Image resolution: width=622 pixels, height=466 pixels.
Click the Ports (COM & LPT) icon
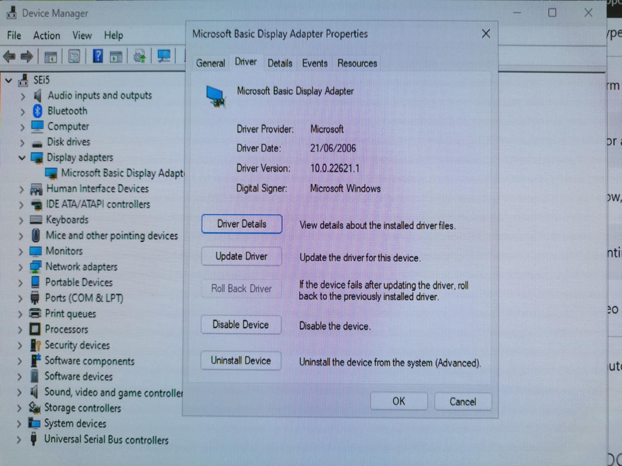click(x=35, y=298)
